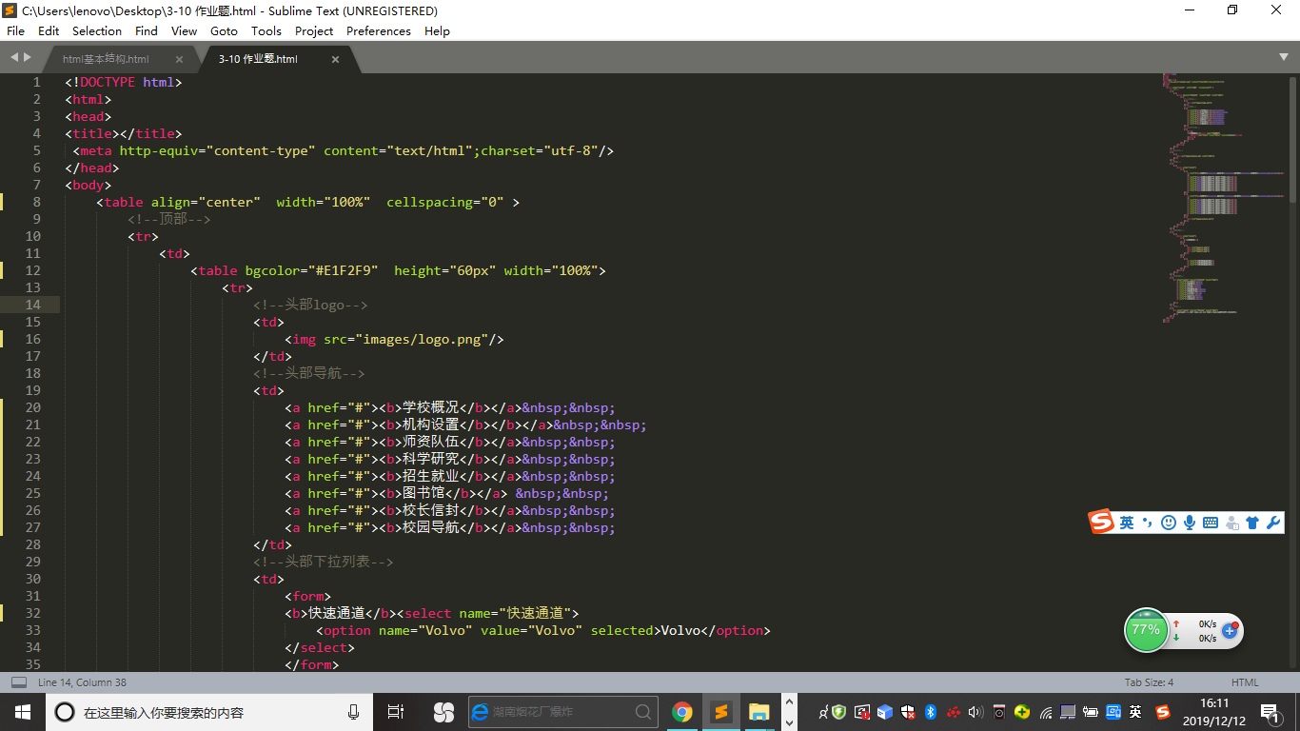Viewport: 1300px width, 731px height.
Task: Close the 3-10 作业题.html tab
Action: click(x=335, y=59)
